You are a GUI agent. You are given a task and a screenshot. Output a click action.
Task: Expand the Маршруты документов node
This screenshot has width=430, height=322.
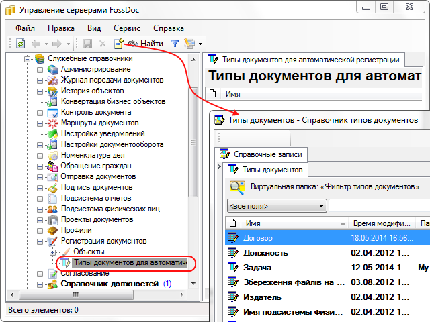click(40, 123)
